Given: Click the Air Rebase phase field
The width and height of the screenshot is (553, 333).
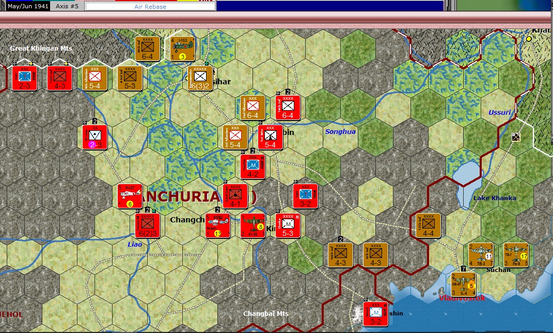Looking at the screenshot, I should [x=150, y=7].
